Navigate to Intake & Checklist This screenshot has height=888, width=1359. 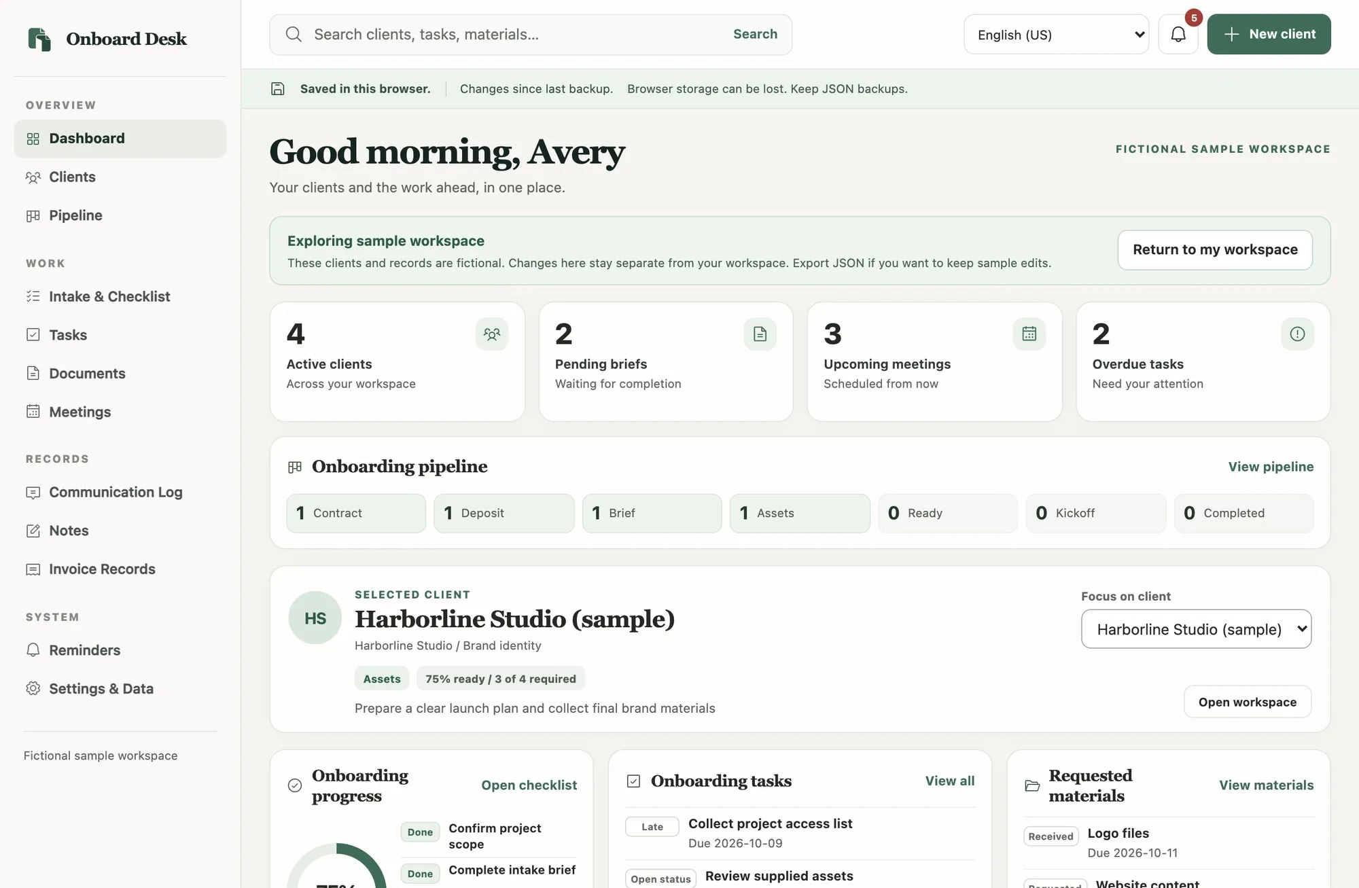120,296
